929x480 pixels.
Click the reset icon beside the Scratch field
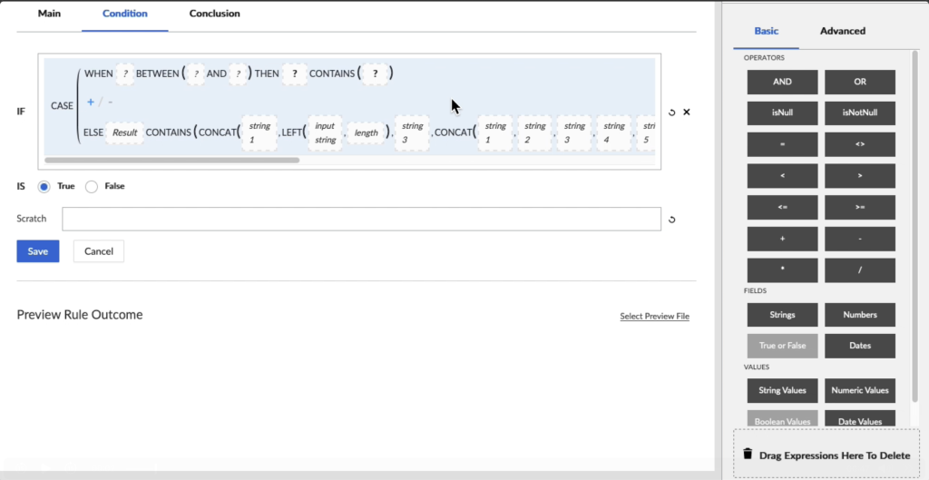[x=671, y=220]
